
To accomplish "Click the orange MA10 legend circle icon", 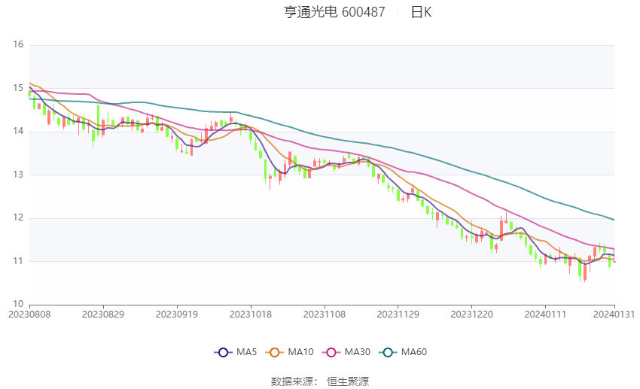I will (274, 352).
